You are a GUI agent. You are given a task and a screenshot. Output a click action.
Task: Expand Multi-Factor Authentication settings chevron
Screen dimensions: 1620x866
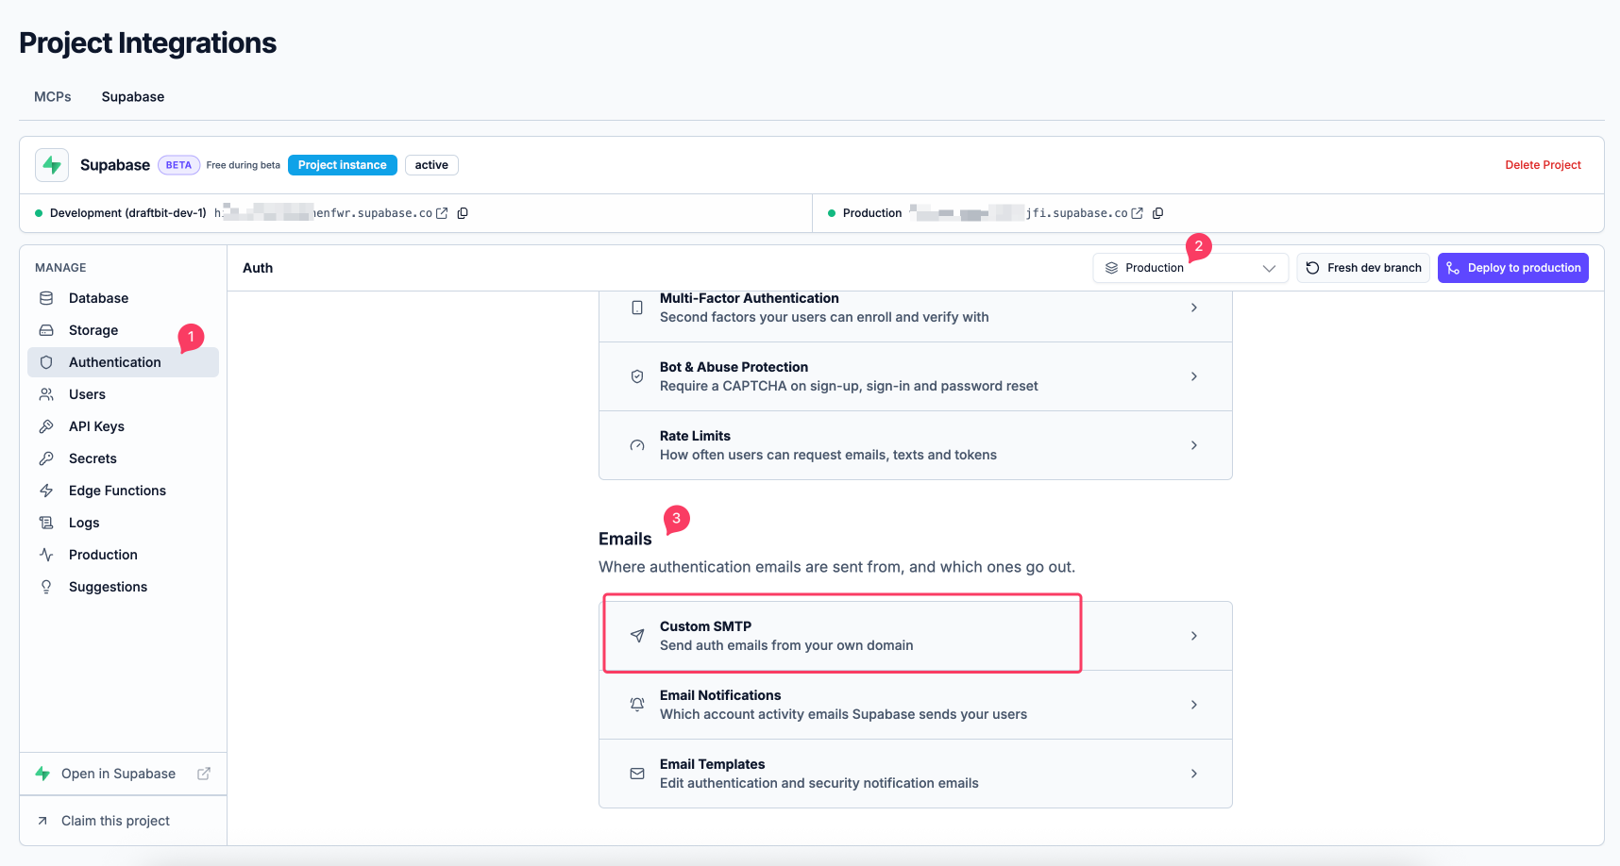pyautogui.click(x=1194, y=308)
